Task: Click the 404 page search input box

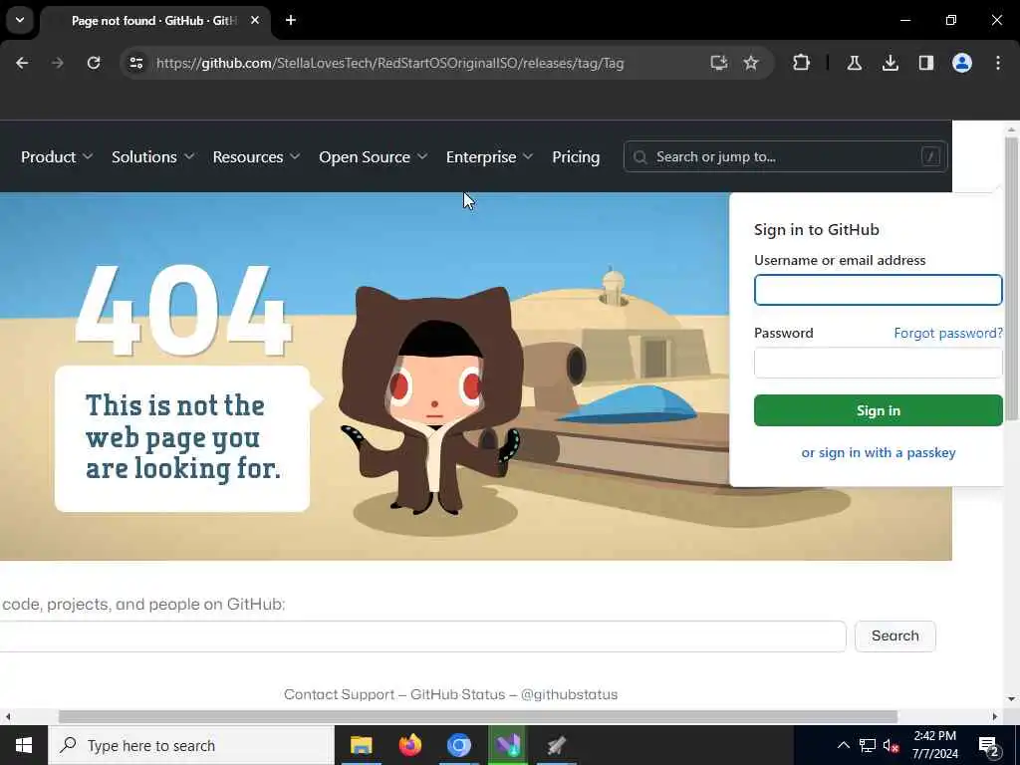Action: [x=421, y=637]
